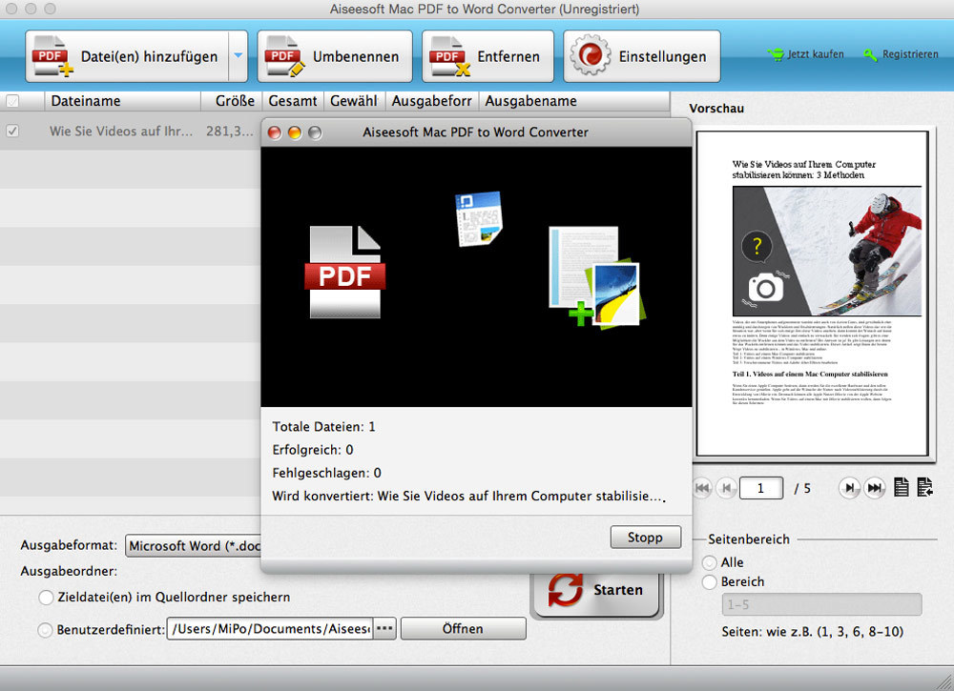Jump to the last page in preview
The width and height of the screenshot is (954, 691).
[x=874, y=488]
